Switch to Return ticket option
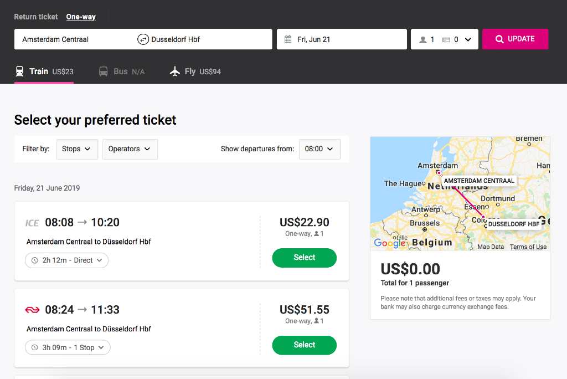The height and width of the screenshot is (379, 567). point(36,17)
